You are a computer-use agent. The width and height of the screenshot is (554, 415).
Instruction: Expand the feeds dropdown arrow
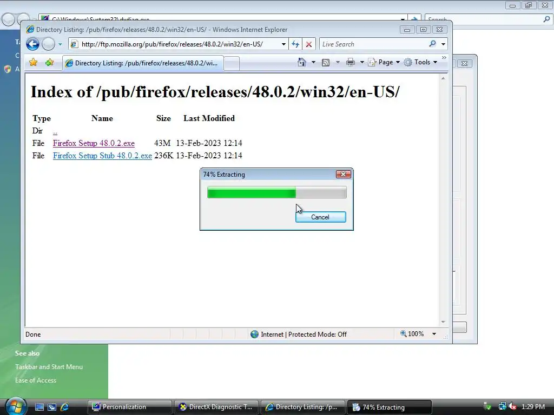[338, 62]
